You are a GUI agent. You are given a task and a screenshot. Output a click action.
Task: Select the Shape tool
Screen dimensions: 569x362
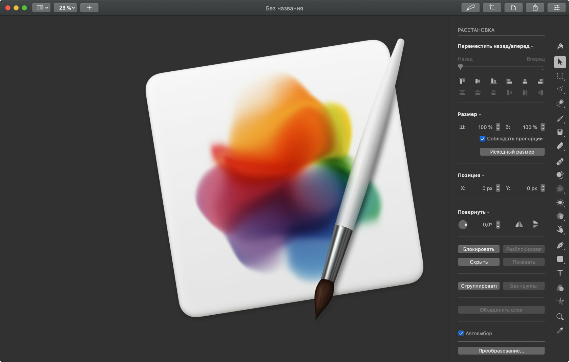coord(560,259)
